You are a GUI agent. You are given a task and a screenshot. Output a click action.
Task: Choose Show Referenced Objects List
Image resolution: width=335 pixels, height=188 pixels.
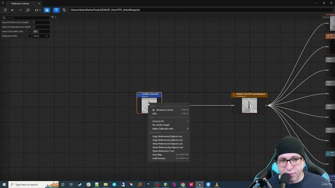pos(169,144)
